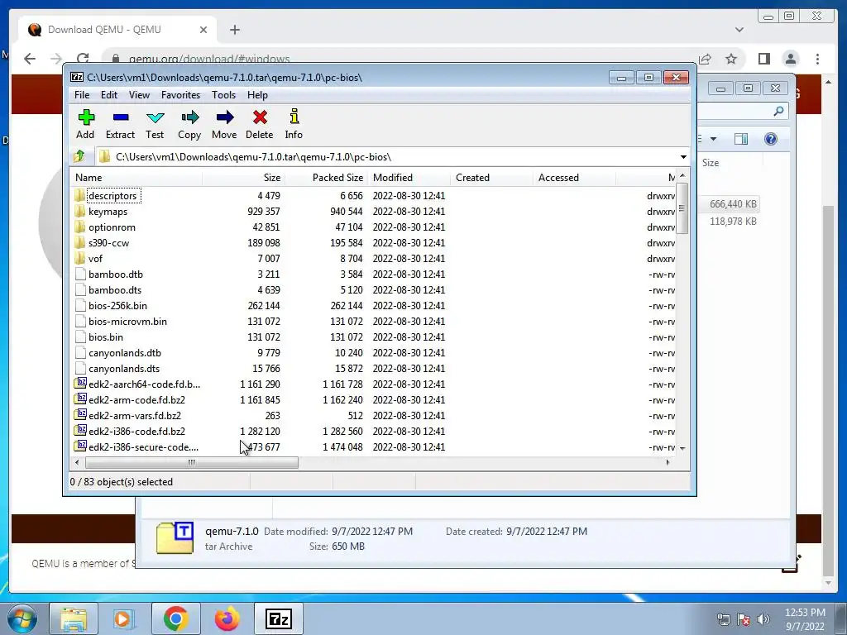Open the Chrome side panel icon
This screenshot has width=847, height=635.
[x=763, y=59]
